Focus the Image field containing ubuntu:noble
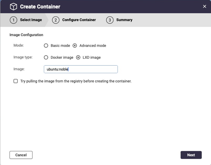Viewport: 211px width, 165px height. [81, 69]
